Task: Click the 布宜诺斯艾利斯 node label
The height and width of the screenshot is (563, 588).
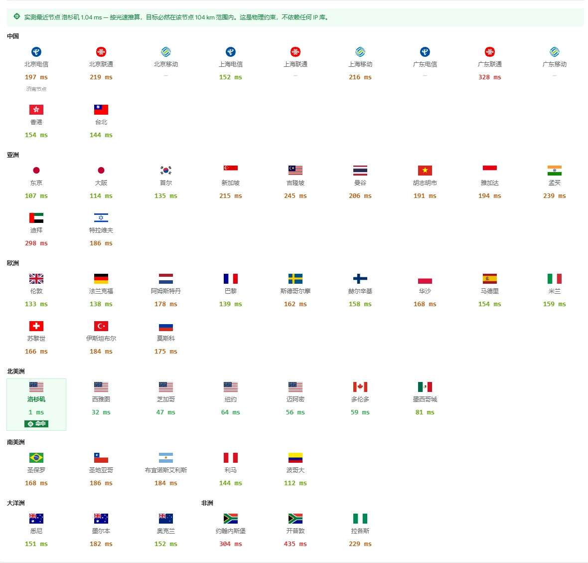Action: (166, 470)
